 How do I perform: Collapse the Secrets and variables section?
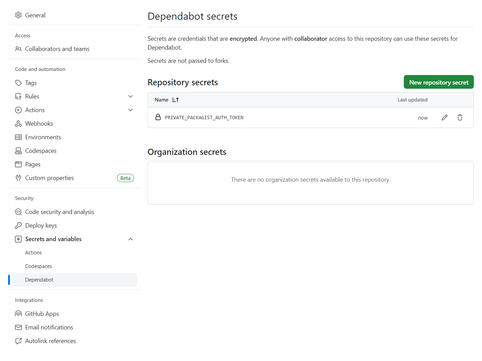point(131,239)
